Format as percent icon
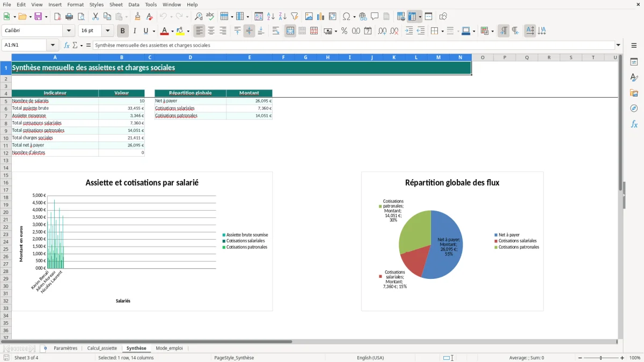The height and width of the screenshot is (362, 644). click(x=345, y=31)
